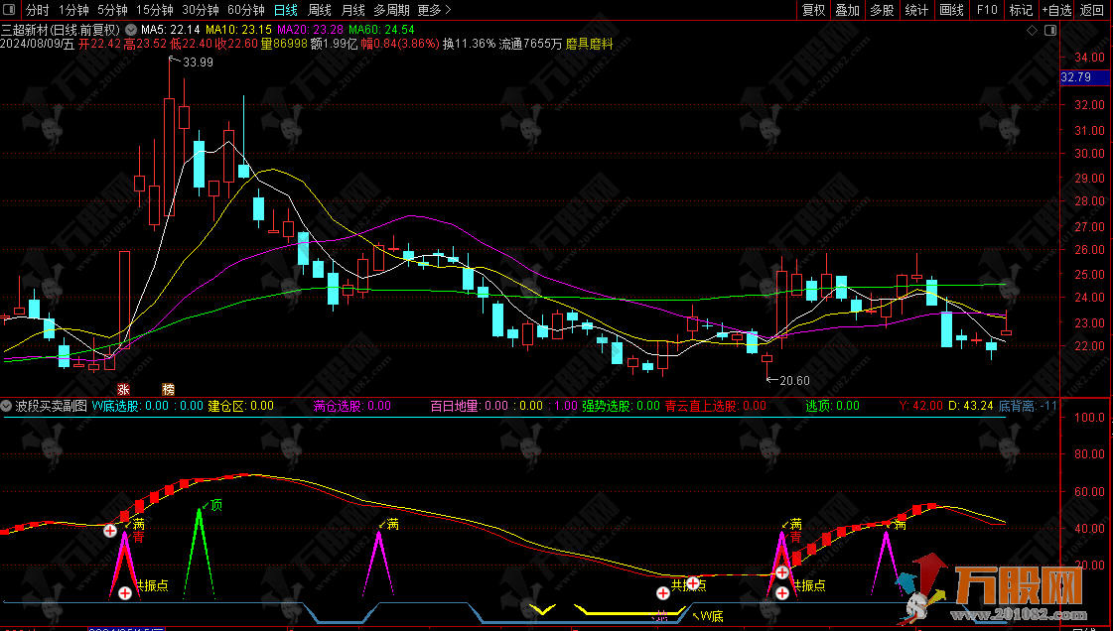The image size is (1113, 631).
Task: Click the 强势选股: 0.00 label
Action: tap(622, 406)
